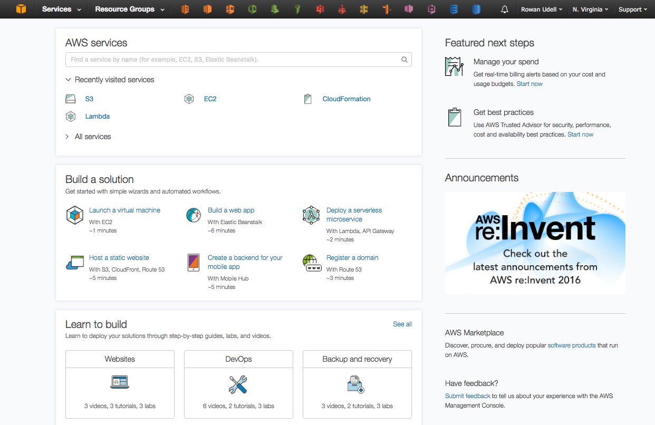Open the DevOps learning card
The width and height of the screenshot is (655, 425).
[238, 384]
